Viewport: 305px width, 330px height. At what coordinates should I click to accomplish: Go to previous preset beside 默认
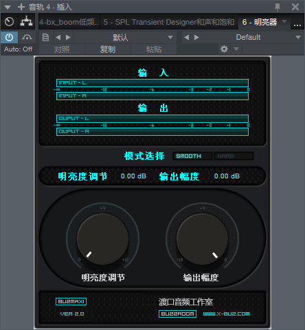coord(58,37)
